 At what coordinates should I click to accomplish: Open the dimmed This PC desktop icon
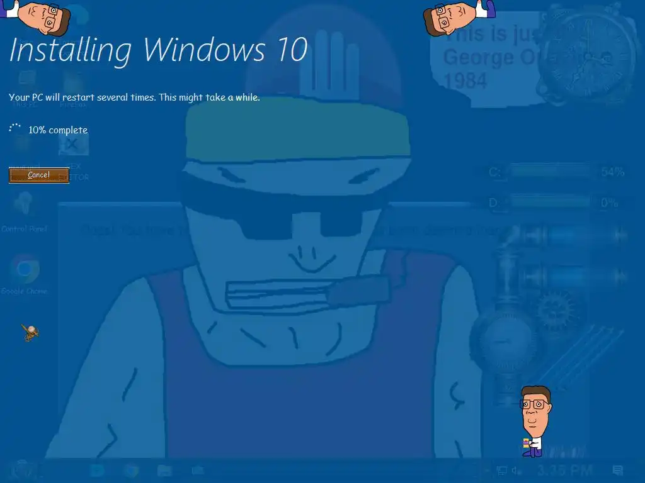coord(25,88)
